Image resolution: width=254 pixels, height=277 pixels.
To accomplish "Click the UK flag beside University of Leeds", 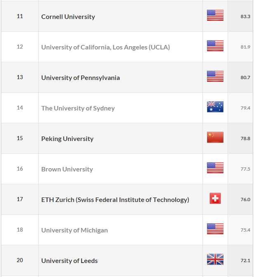I will [x=215, y=259].
